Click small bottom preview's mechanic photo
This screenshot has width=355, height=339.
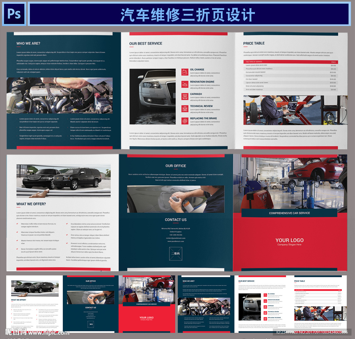(x=320, y=314)
